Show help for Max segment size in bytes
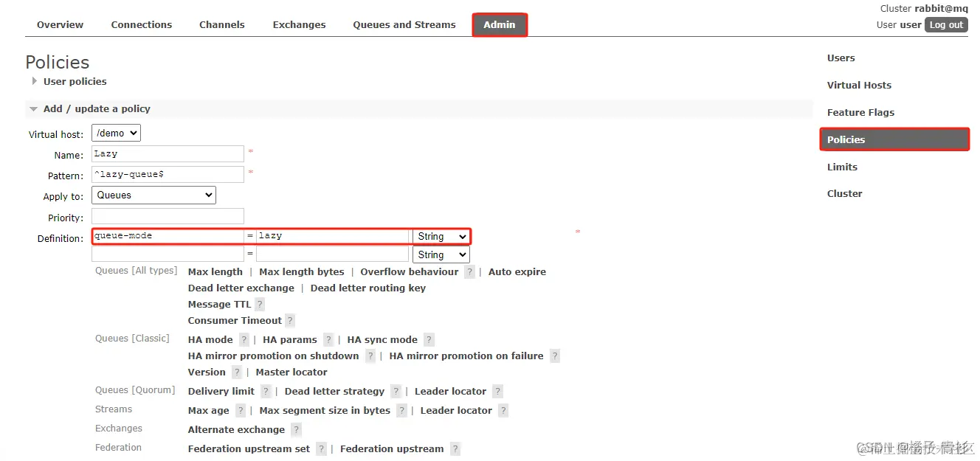The image size is (980, 461). coord(401,411)
